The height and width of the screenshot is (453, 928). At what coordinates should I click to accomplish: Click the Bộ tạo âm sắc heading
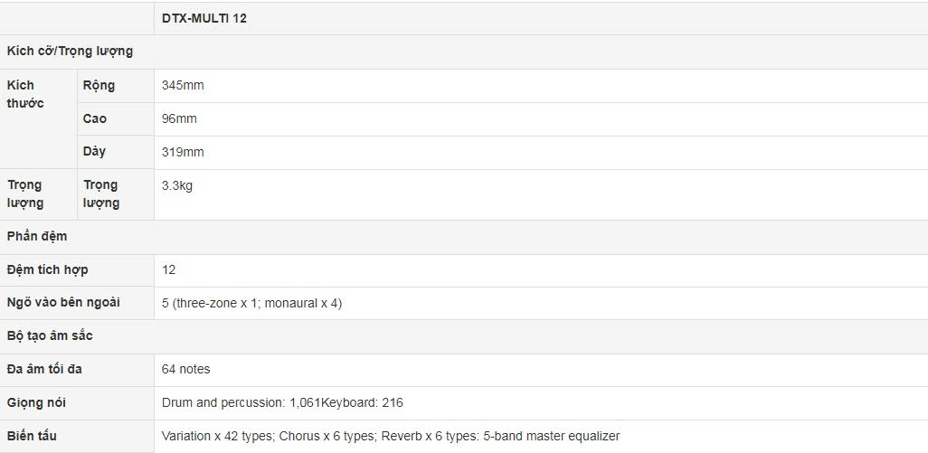[50, 336]
